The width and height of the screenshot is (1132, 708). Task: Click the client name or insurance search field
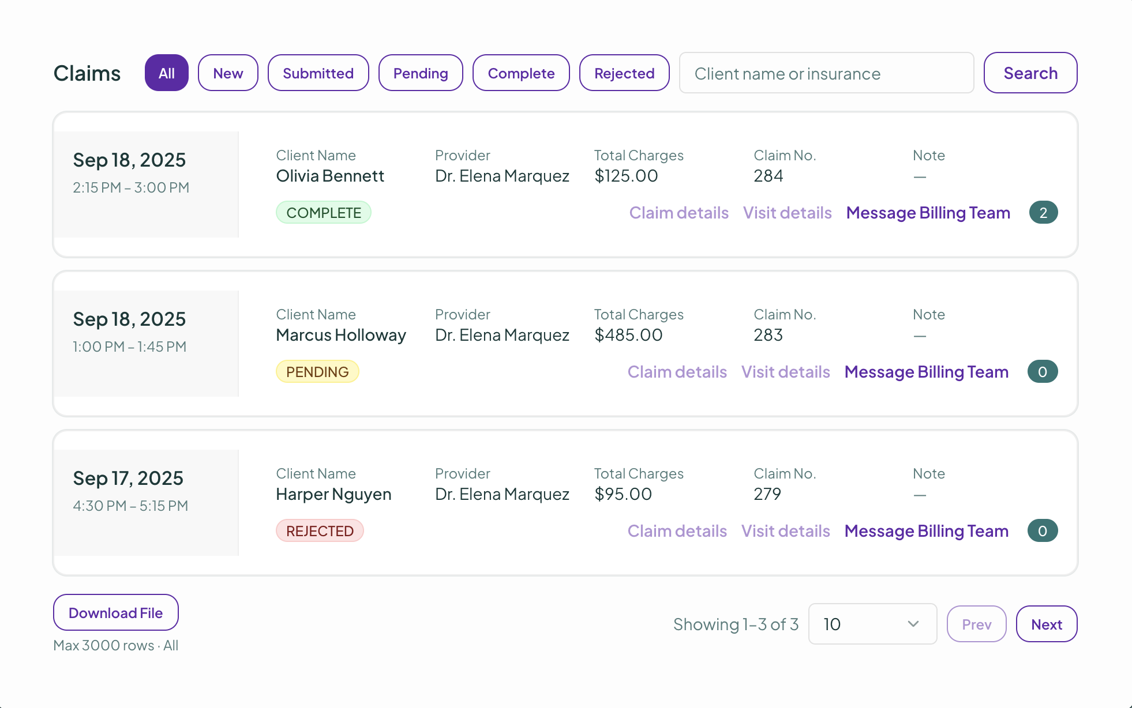[x=826, y=73]
